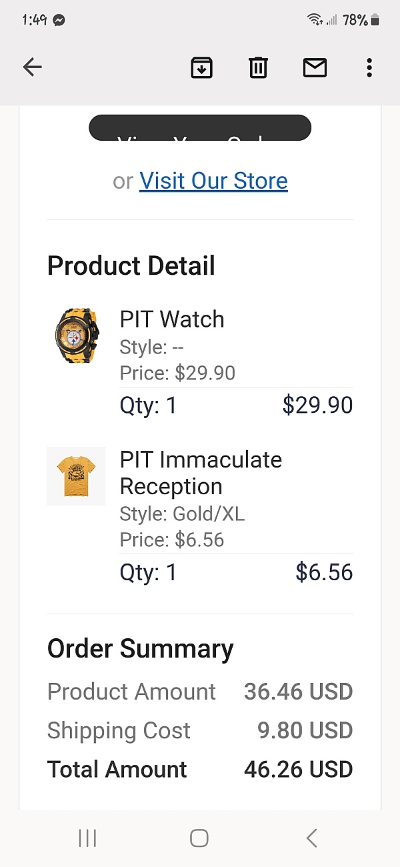Mark email as unread with envelope icon
The width and height of the screenshot is (400, 867).
pos(315,67)
